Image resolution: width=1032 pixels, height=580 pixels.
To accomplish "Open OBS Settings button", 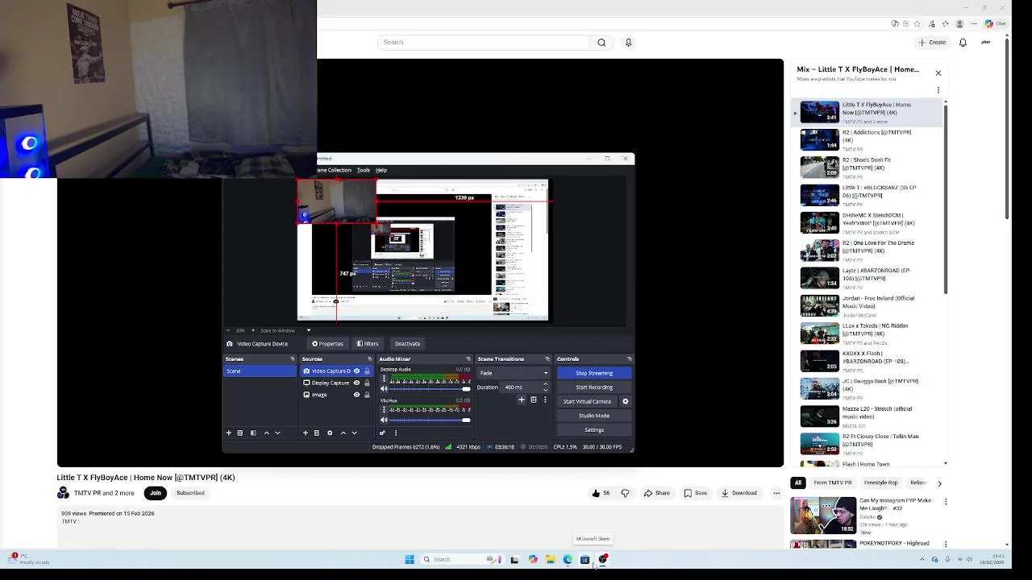I will pyautogui.click(x=594, y=430).
